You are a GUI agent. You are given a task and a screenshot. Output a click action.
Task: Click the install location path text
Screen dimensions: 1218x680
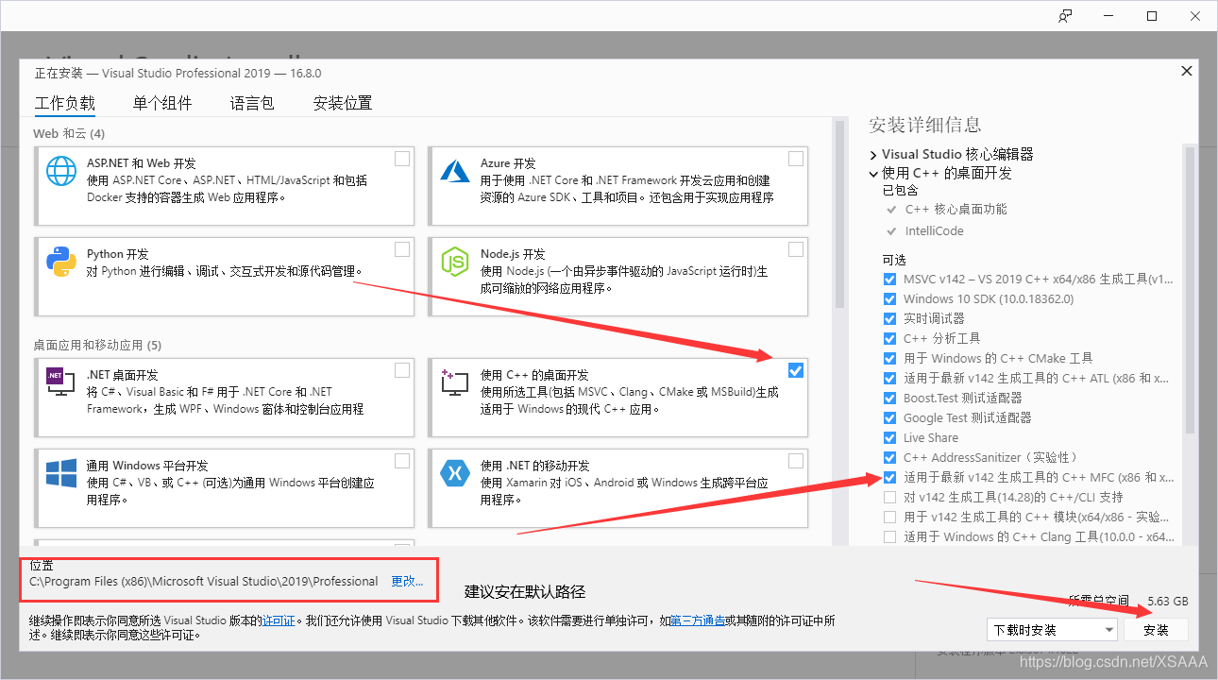tap(204, 582)
